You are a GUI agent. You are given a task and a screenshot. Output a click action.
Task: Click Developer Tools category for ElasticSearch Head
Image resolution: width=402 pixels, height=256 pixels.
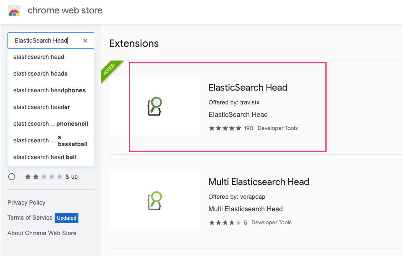[x=278, y=128]
